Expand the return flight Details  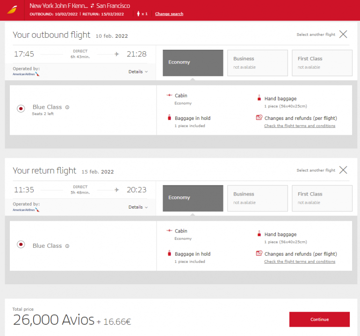tap(138, 207)
